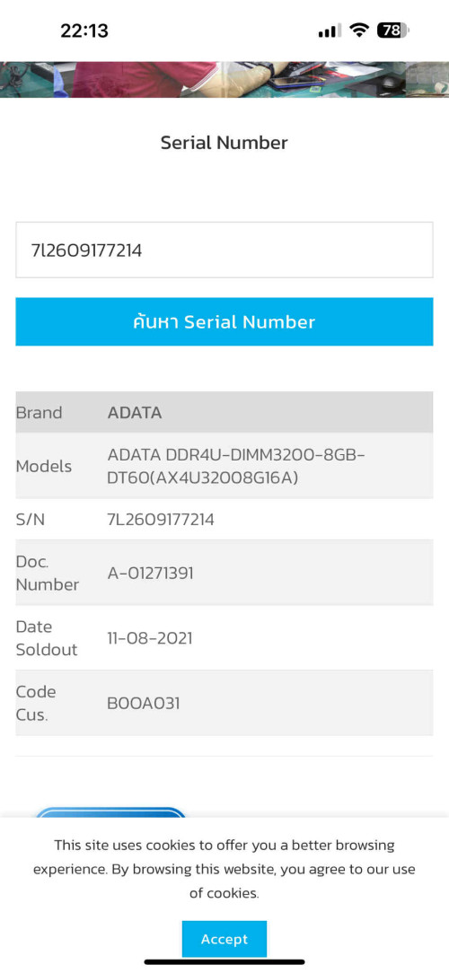Tap the home indicator bar
The image size is (449, 973).
224,962
